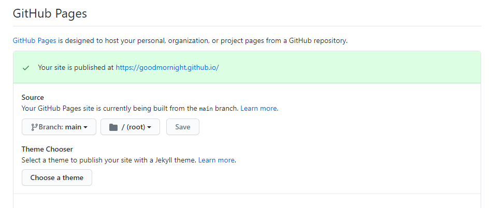Open Learn more link under Source
This screenshot has width=491, height=208.
[x=258, y=108]
